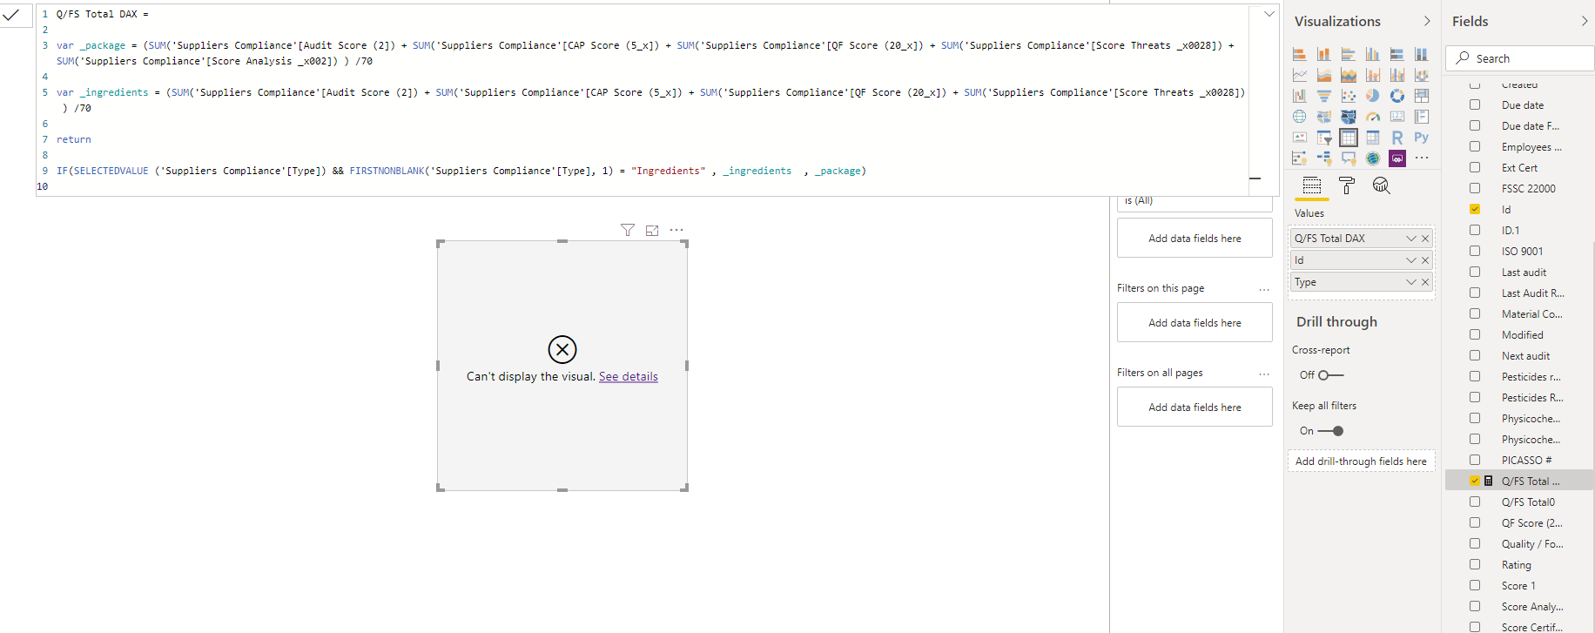Open the Q/FS Total DAX value dropdown
The image size is (1595, 633).
1411,239
